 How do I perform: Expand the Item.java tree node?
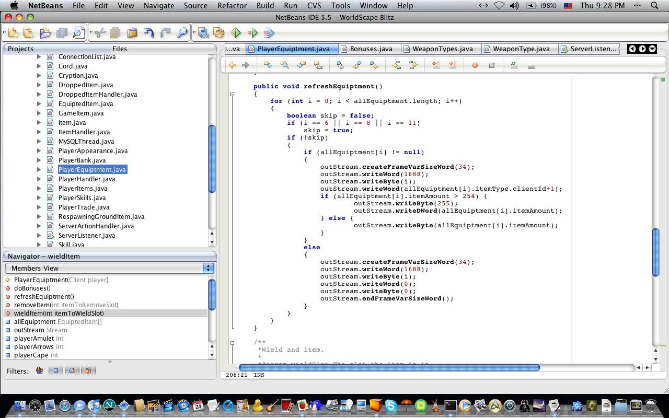[39, 123]
